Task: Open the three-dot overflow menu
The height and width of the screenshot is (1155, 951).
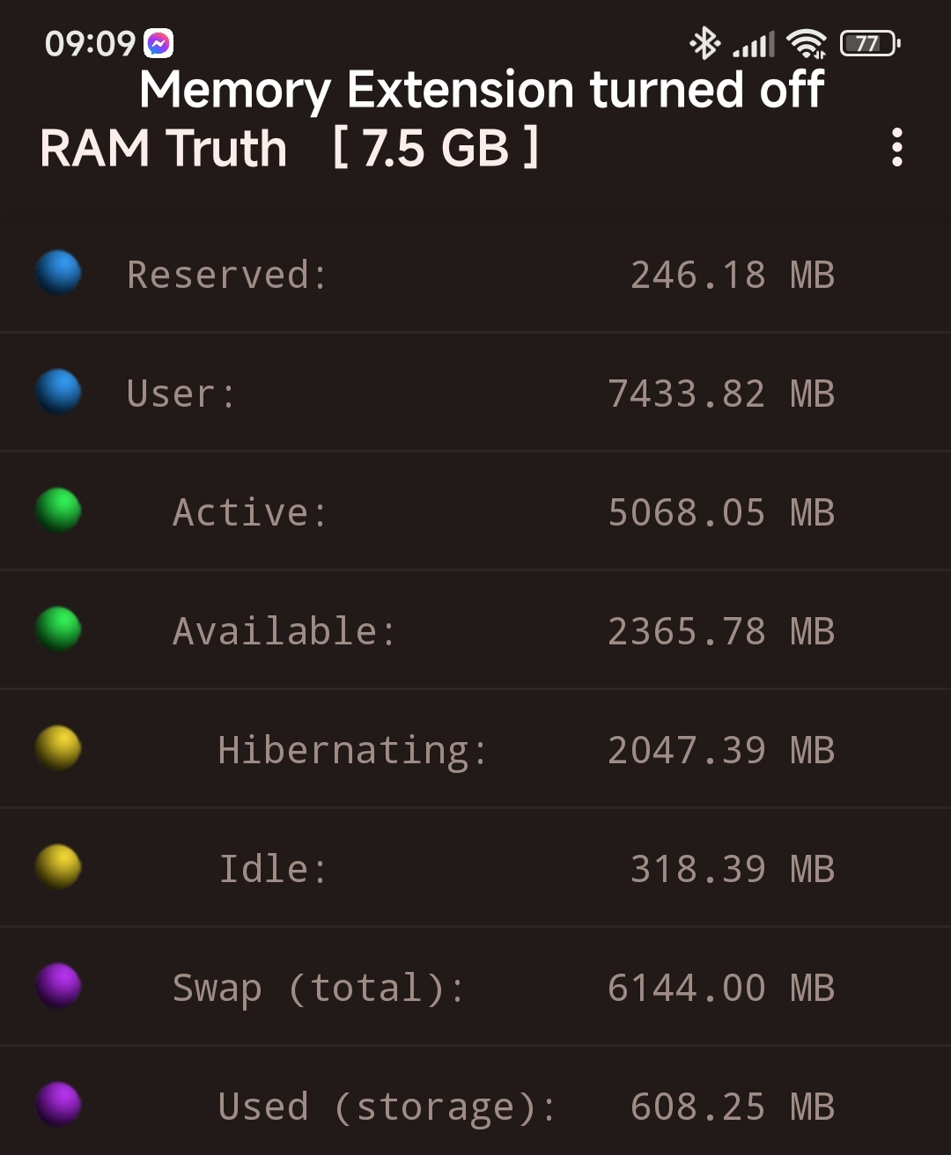Action: [x=896, y=147]
